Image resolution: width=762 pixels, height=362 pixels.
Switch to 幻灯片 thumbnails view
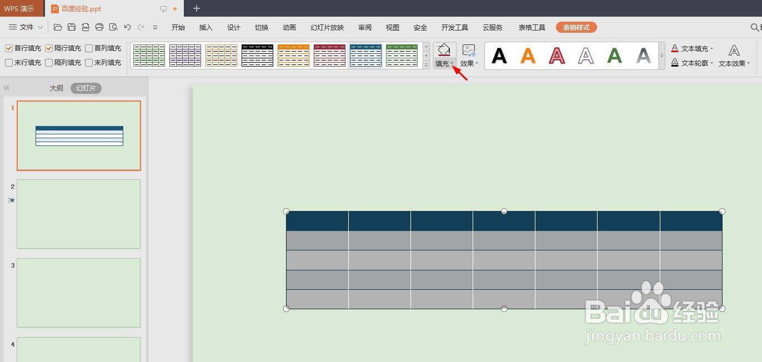click(x=86, y=88)
